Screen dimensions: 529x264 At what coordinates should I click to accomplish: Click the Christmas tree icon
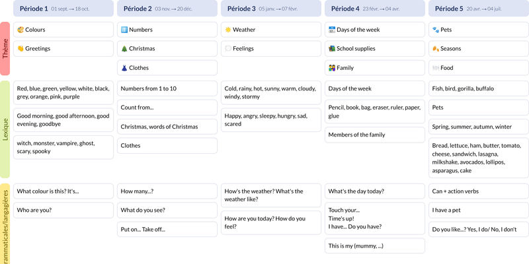(x=124, y=48)
